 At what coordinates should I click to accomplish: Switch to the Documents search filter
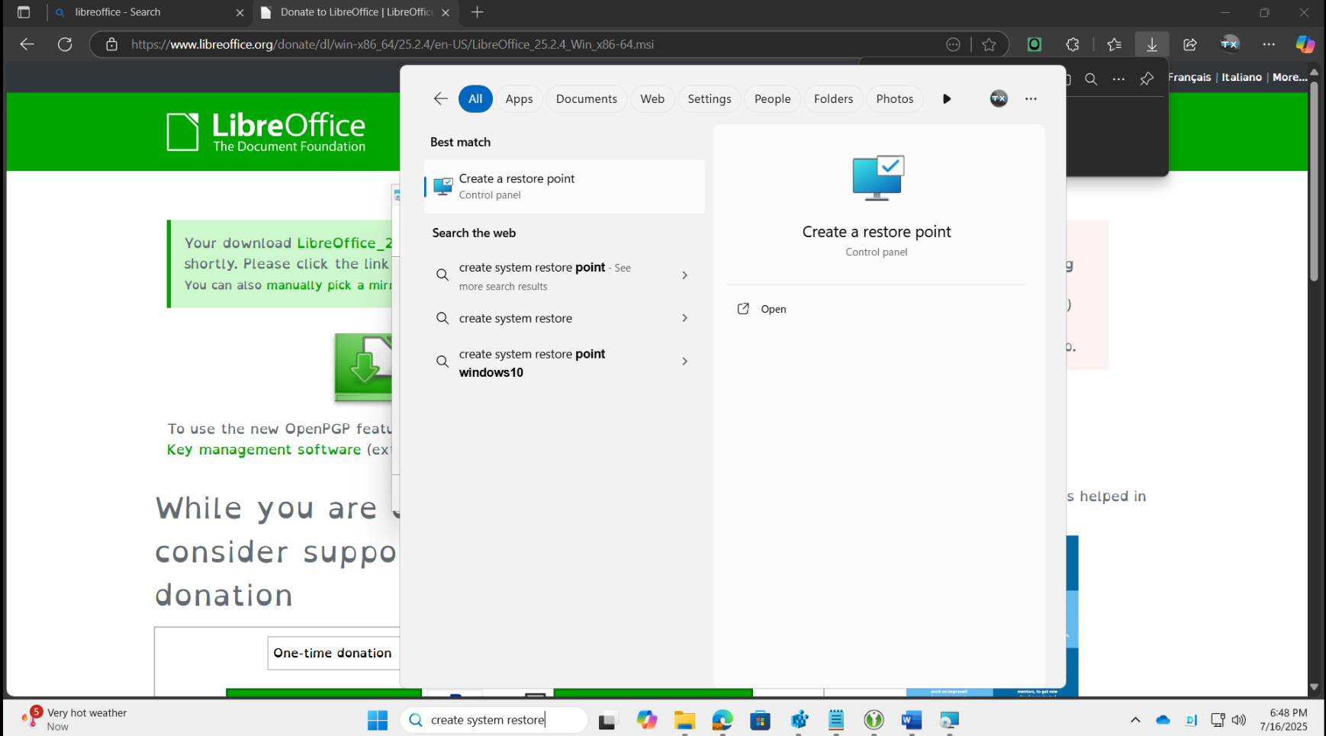pyautogui.click(x=586, y=98)
